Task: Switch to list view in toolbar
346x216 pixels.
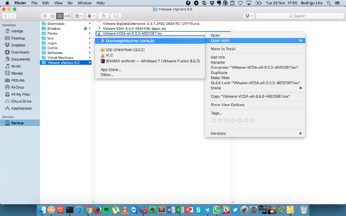Action: tap(51, 16)
